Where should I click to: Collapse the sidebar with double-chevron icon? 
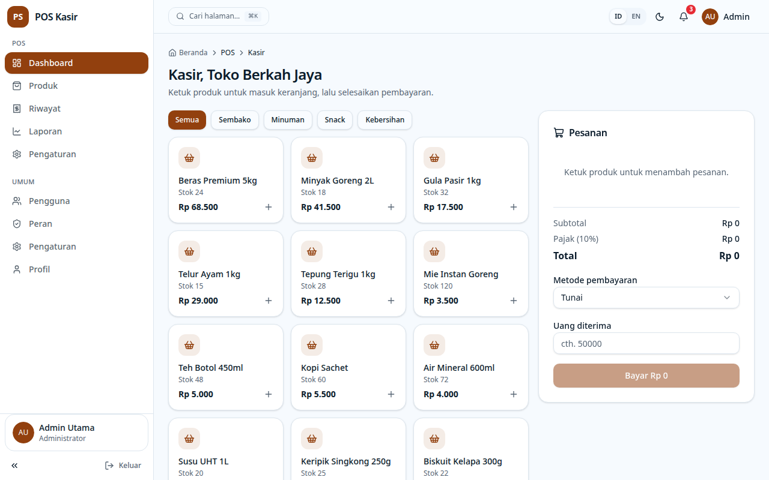click(x=14, y=466)
